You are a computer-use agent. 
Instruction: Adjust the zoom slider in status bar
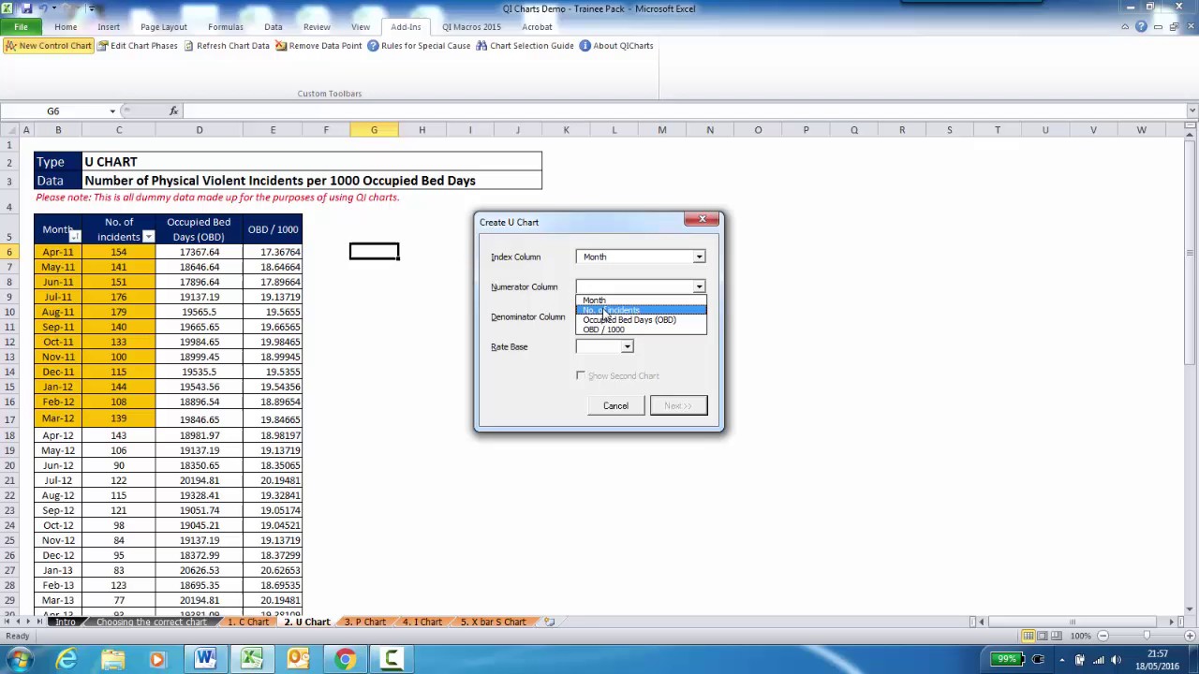tap(1146, 636)
